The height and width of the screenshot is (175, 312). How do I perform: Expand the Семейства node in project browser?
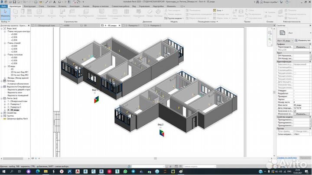coord(3,113)
